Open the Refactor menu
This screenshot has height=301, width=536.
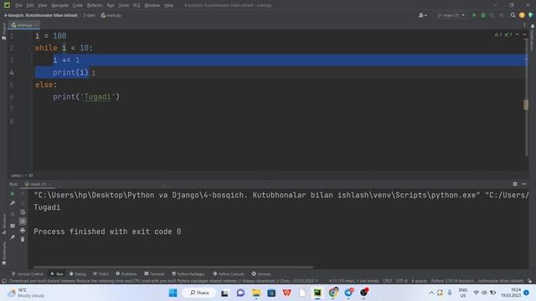[95, 6]
